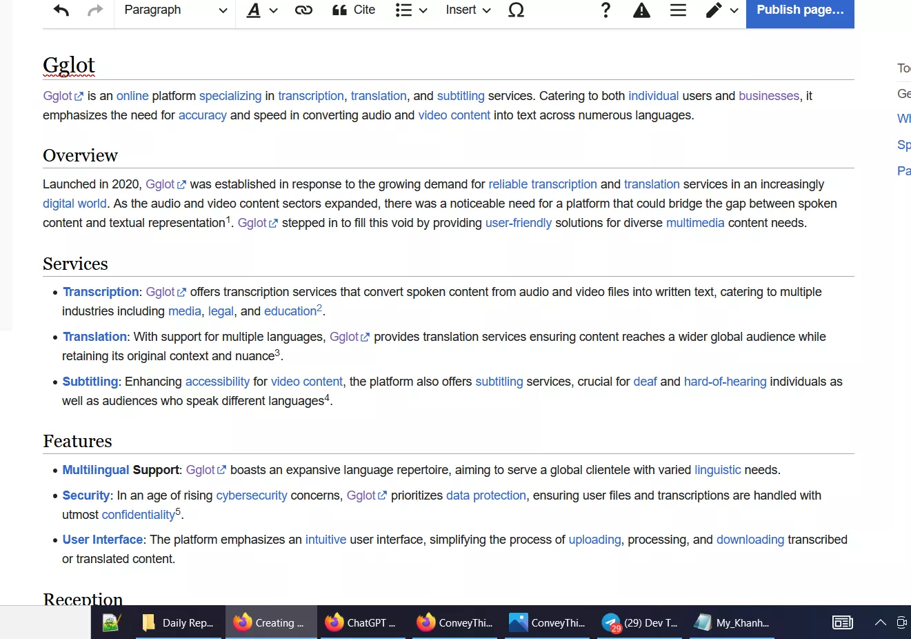The width and height of the screenshot is (911, 639).
Task: Click the 'uploading' link
Action: pyautogui.click(x=594, y=540)
